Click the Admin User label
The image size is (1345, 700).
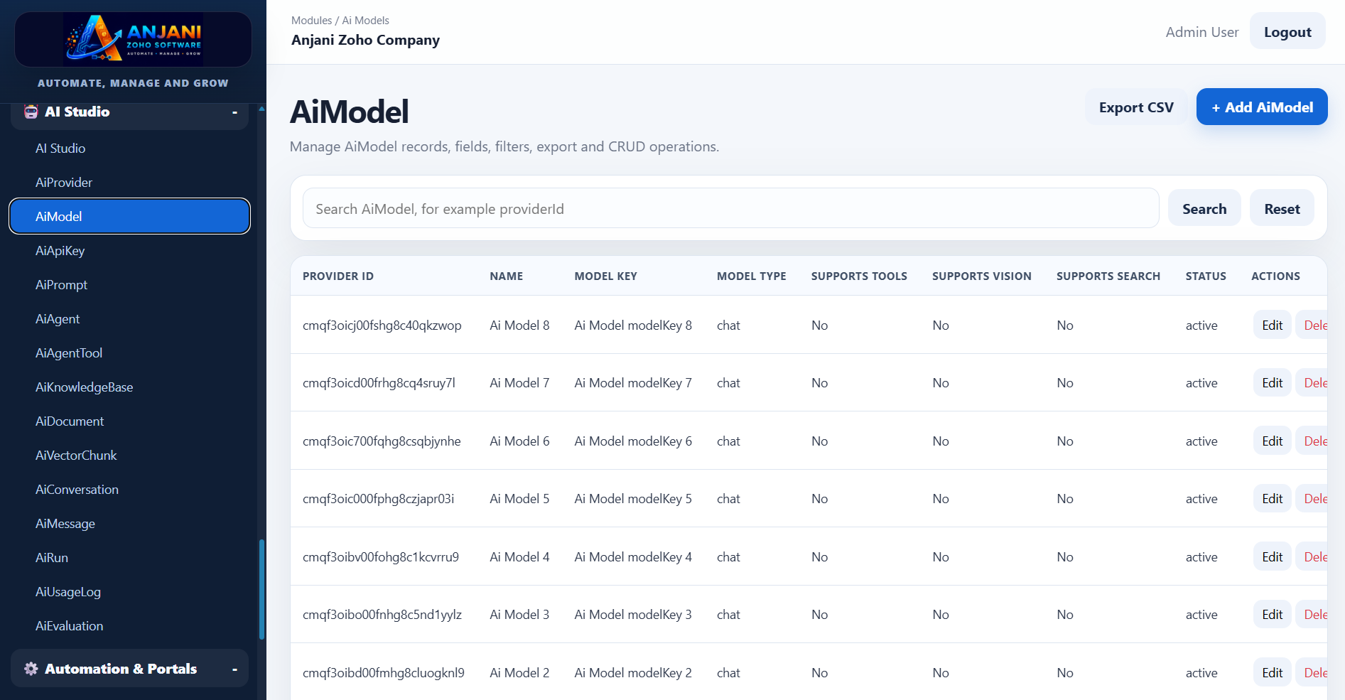tap(1201, 32)
